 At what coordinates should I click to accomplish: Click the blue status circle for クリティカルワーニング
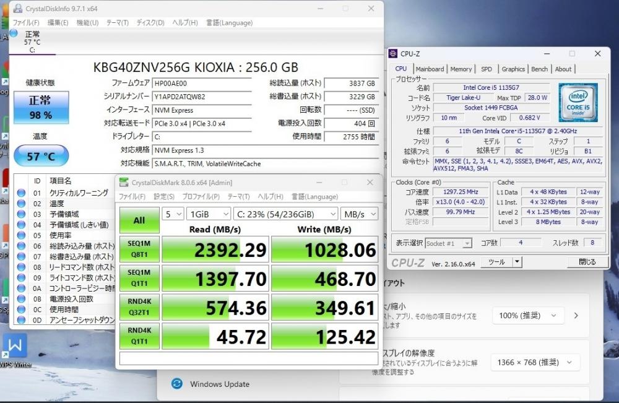pos(21,193)
